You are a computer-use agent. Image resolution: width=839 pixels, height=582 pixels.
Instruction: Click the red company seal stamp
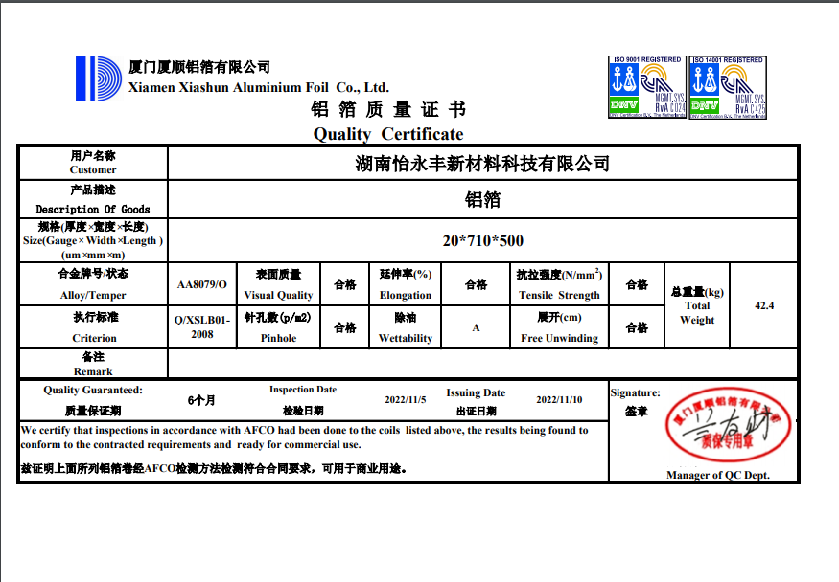tap(728, 425)
